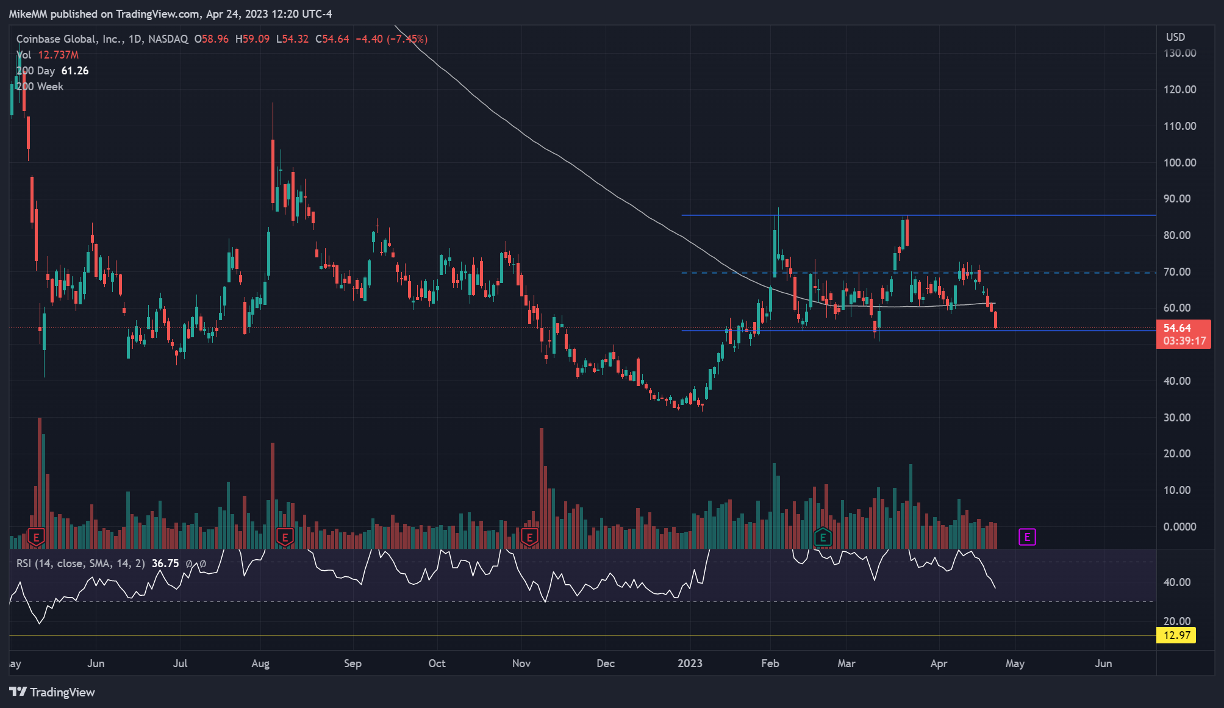Click the countdown timer 03:39:17

coord(1184,341)
